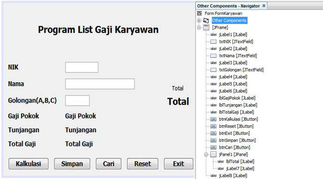
Task: Click the btnSimpan OK button icon
Action: tap(214, 141)
